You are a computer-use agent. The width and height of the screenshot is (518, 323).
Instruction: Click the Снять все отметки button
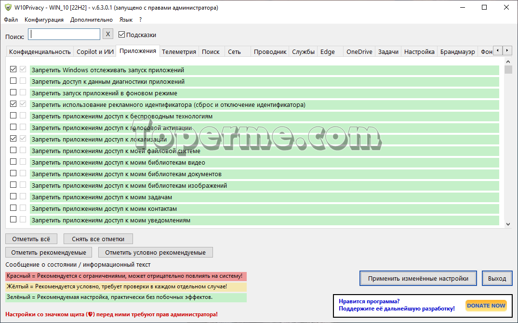[x=98, y=239]
